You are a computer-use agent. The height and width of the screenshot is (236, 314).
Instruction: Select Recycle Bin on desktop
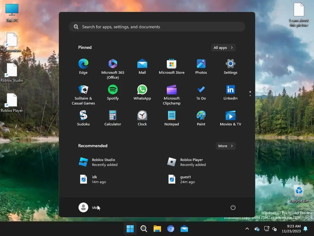(x=299, y=194)
